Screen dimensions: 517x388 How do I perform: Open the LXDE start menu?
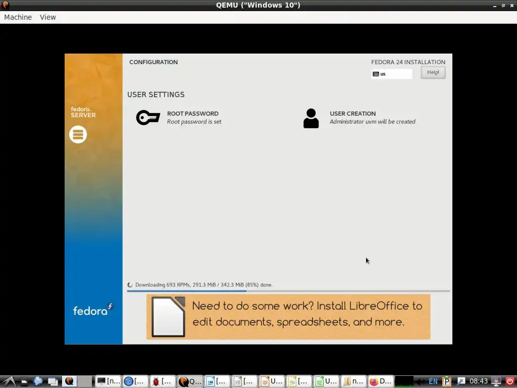(x=9, y=381)
